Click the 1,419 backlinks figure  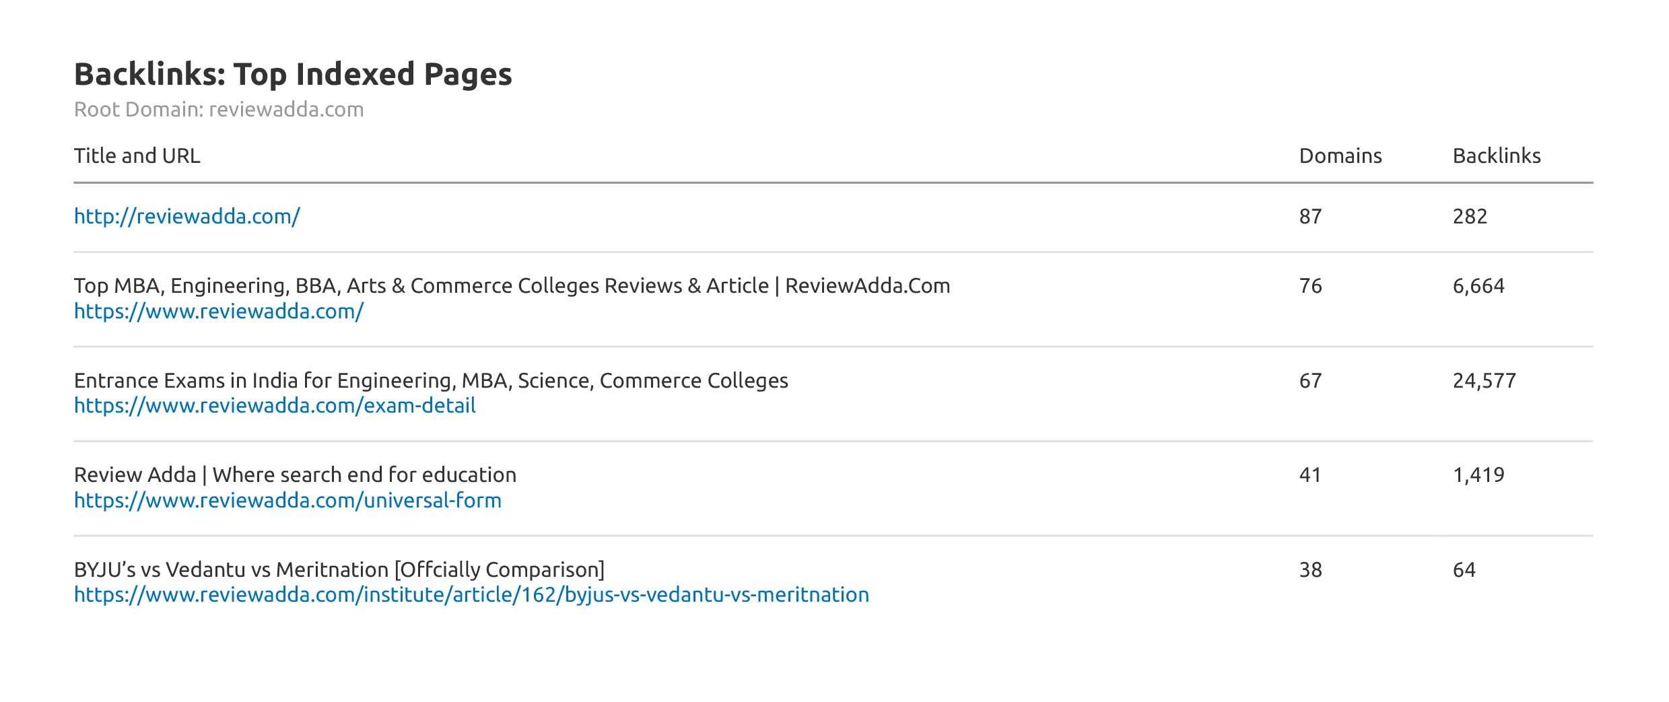click(x=1478, y=475)
